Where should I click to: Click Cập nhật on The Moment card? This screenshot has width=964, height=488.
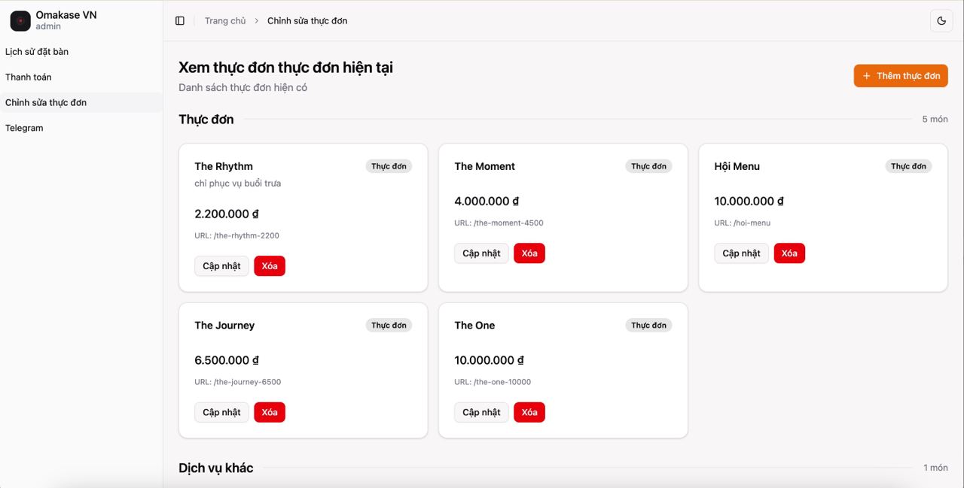481,253
